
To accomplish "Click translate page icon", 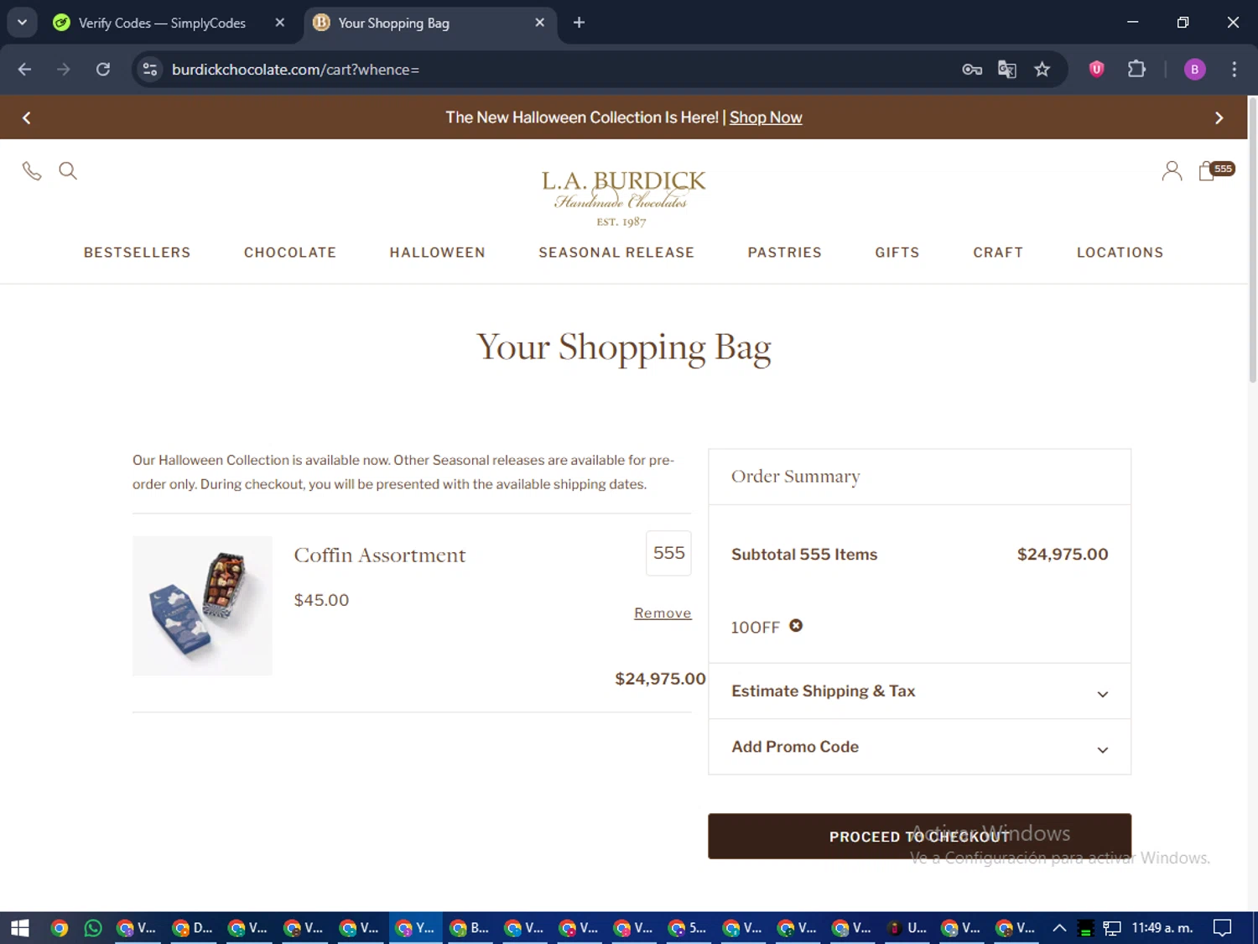I will 1007,70.
